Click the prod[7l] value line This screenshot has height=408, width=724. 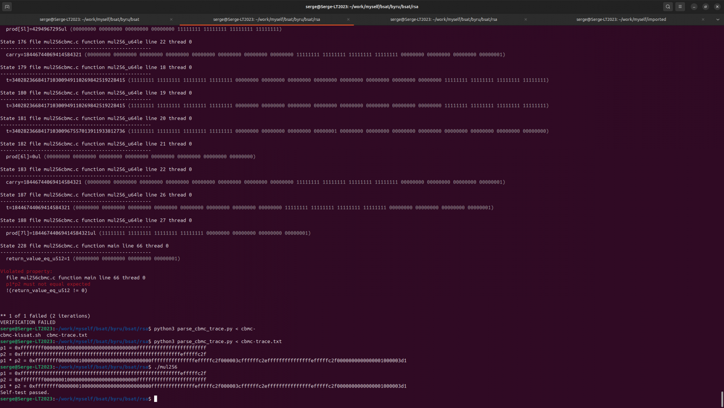point(158,233)
